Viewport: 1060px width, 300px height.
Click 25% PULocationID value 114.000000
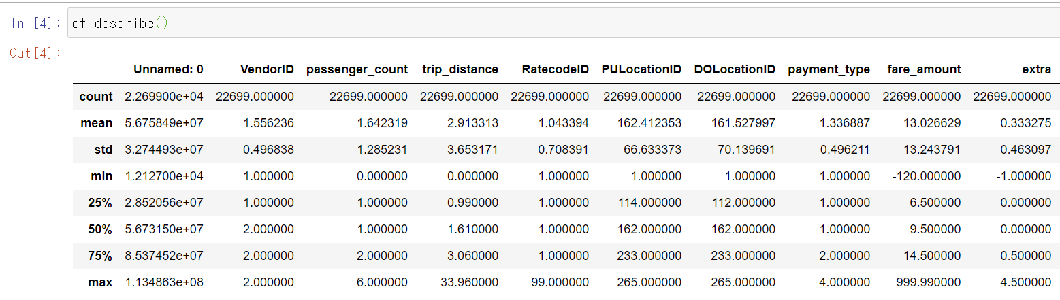pyautogui.click(x=651, y=203)
